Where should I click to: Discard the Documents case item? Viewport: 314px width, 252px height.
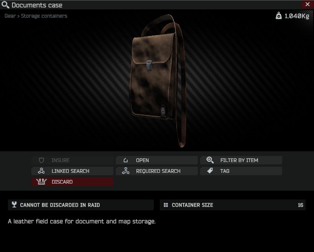73,182
